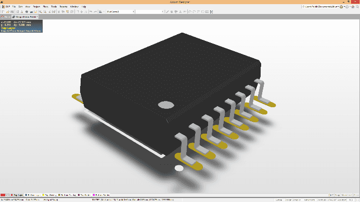Select the Bottom Overlay layer tab

(67, 195)
